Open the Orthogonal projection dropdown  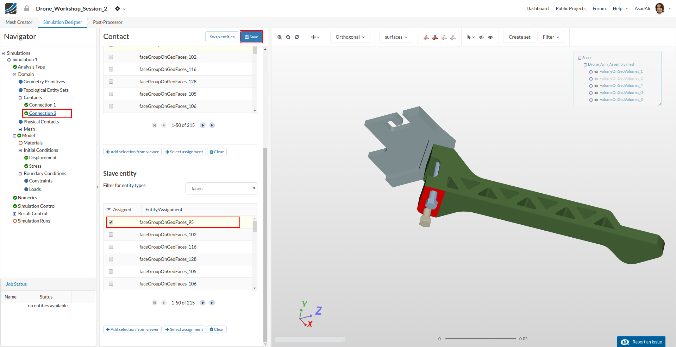[x=350, y=37]
